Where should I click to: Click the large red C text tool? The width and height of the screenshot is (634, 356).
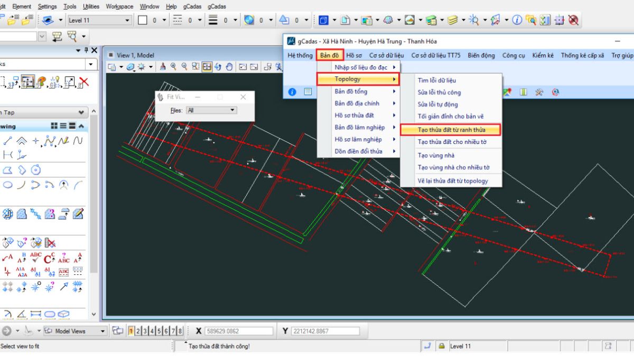pyautogui.click(x=49, y=257)
